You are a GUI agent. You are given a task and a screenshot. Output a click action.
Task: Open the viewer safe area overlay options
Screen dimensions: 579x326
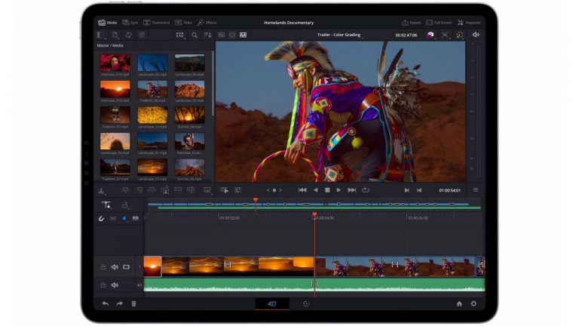[445, 35]
